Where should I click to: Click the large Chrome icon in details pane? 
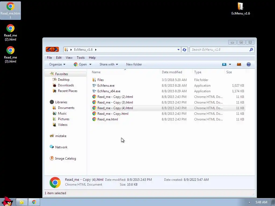coord(55,182)
